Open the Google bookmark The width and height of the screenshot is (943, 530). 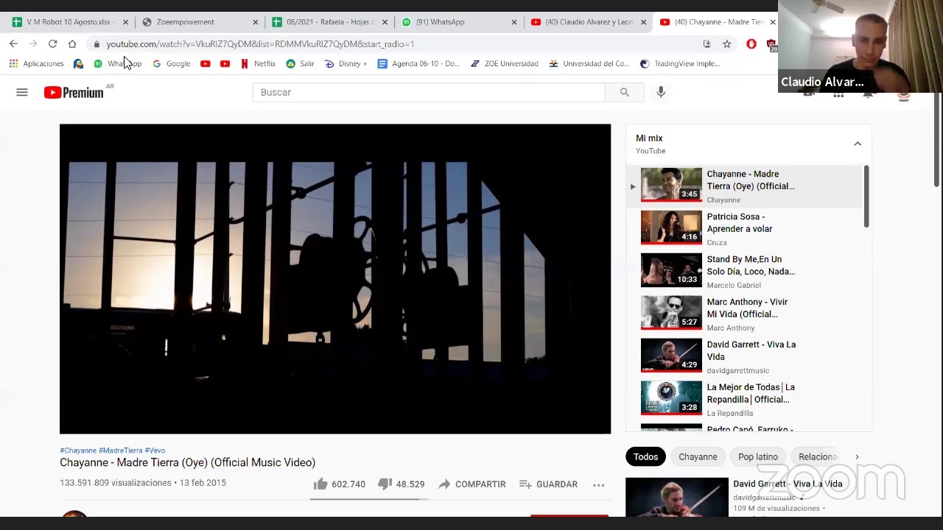172,63
